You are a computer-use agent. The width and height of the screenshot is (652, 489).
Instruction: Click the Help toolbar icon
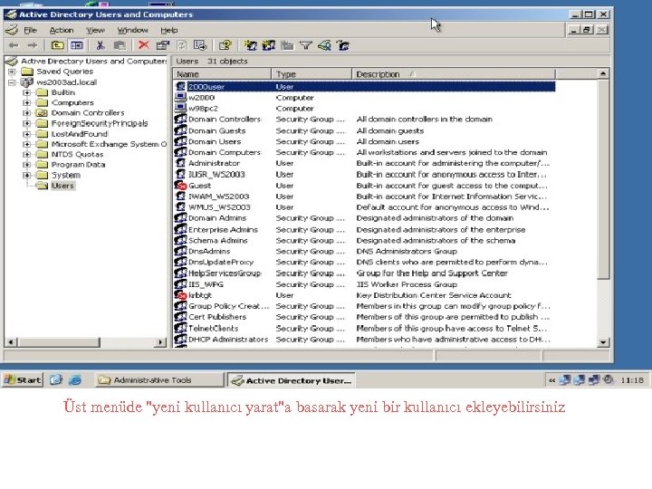[225, 45]
